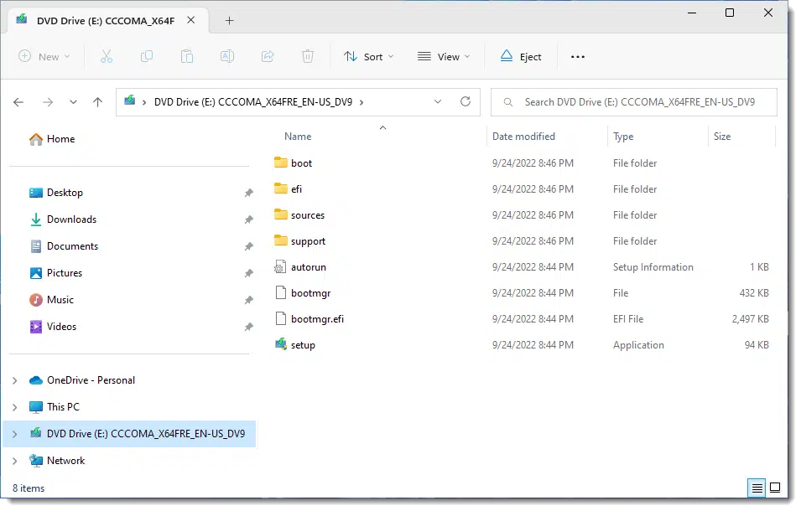
Task: Open the View options dropdown
Action: coord(444,57)
